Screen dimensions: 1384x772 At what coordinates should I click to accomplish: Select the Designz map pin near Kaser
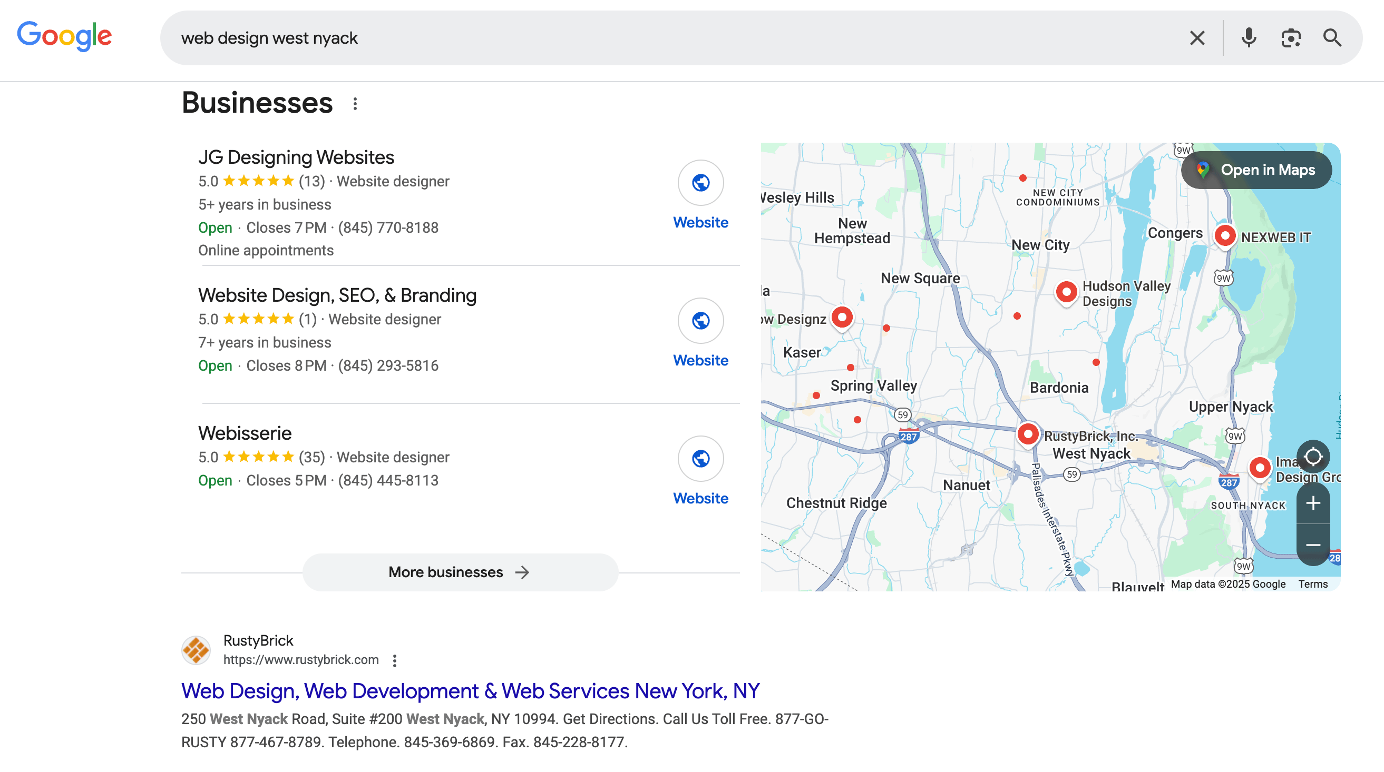pyautogui.click(x=842, y=318)
